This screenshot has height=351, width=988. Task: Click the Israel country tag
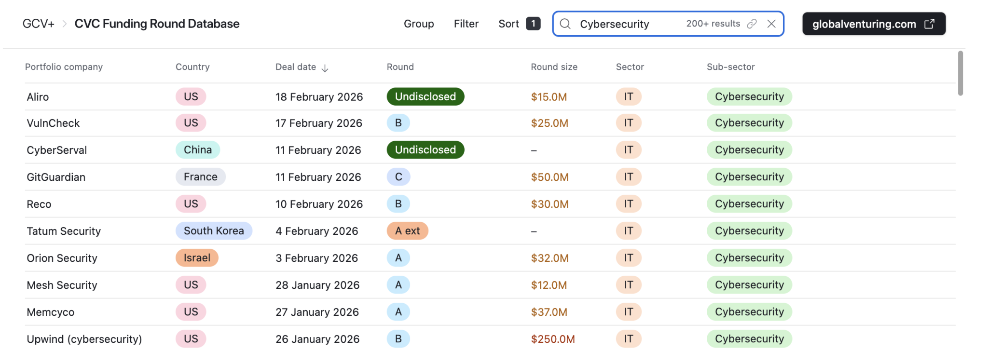197,258
